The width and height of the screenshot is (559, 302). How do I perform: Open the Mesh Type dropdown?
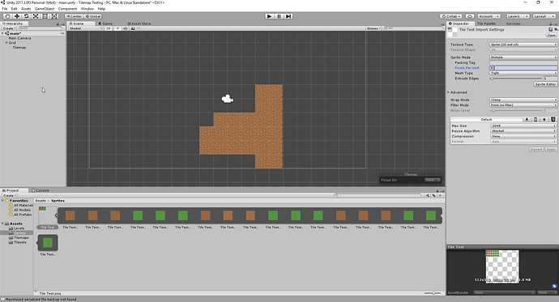(523, 73)
